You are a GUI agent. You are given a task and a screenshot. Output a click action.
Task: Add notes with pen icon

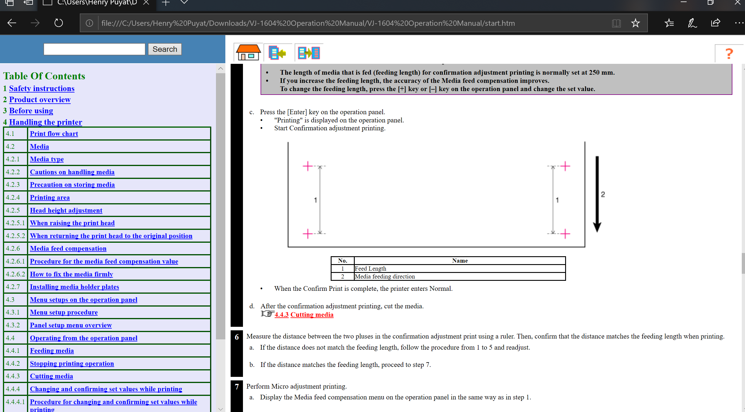692,23
